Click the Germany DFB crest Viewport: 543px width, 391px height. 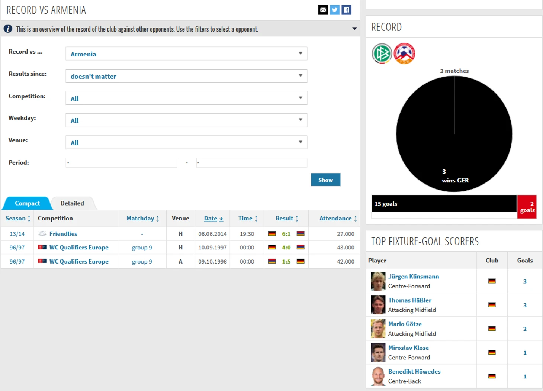click(x=382, y=54)
